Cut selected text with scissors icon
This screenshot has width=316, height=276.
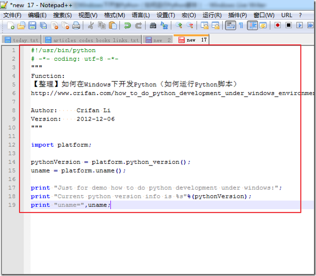click(91, 26)
